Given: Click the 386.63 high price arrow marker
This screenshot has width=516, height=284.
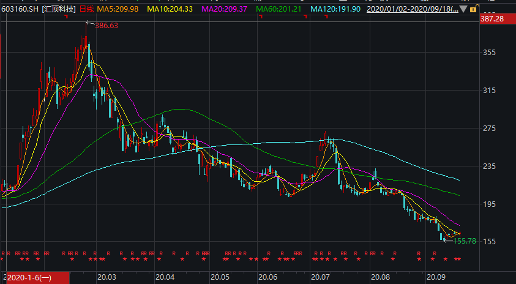Looking at the screenshot, I should (x=101, y=26).
